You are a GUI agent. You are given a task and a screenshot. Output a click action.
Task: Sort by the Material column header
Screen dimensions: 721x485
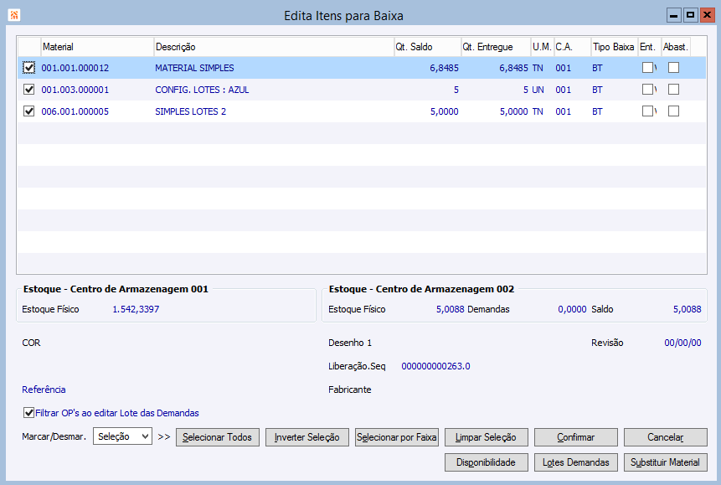(x=97, y=47)
